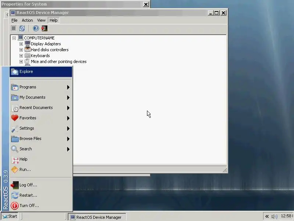Click the COMPUTERNAME computer icon
This screenshot has height=221, width=294.
[21, 38]
